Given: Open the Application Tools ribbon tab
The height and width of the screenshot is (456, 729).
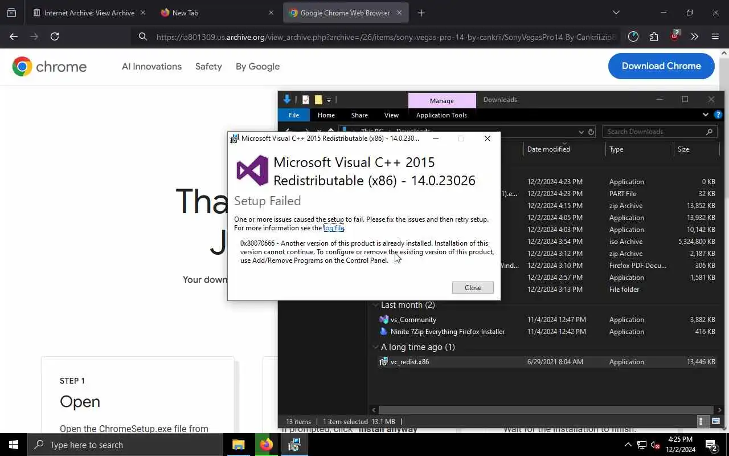Looking at the screenshot, I should (x=441, y=115).
